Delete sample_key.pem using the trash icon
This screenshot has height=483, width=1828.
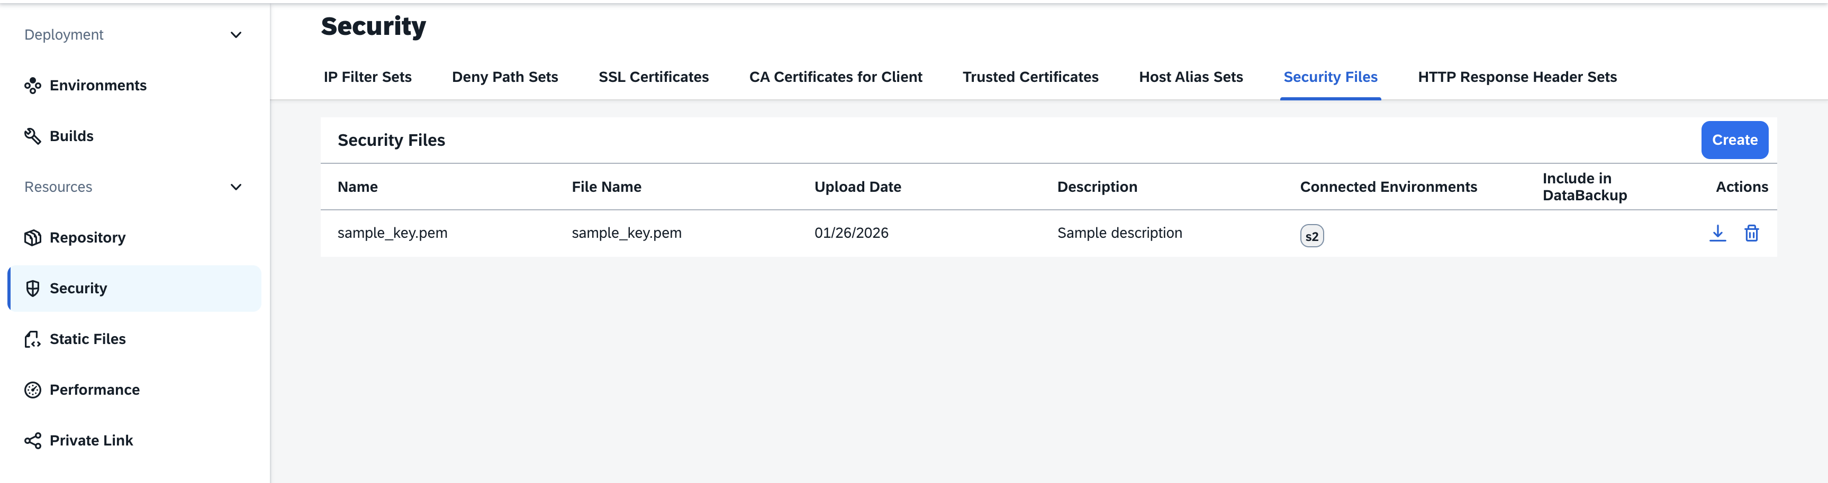click(1751, 233)
